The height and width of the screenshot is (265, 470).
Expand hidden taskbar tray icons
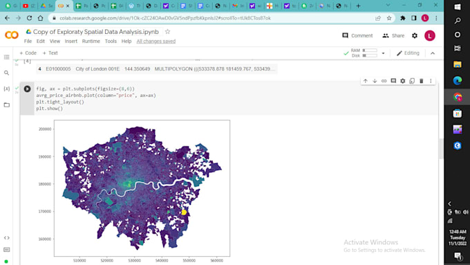(x=449, y=203)
